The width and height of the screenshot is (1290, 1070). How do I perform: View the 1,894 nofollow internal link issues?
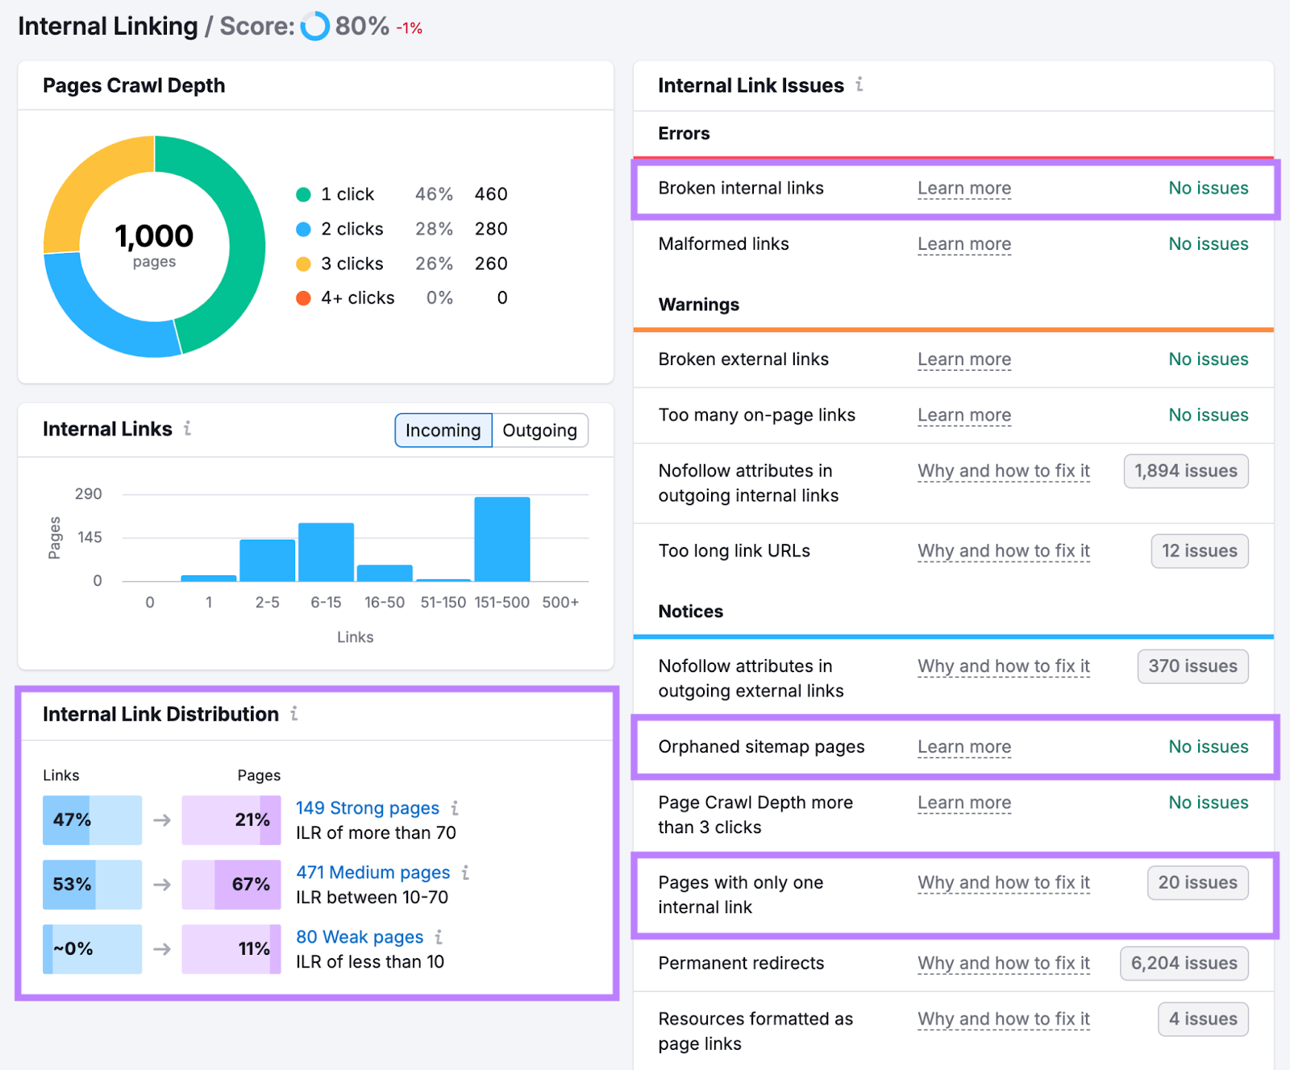(x=1185, y=471)
